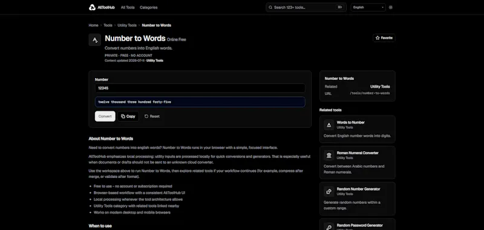Click Free to use bullet text
Image resolution: width=484 pixels, height=230 pixels.
point(132,186)
